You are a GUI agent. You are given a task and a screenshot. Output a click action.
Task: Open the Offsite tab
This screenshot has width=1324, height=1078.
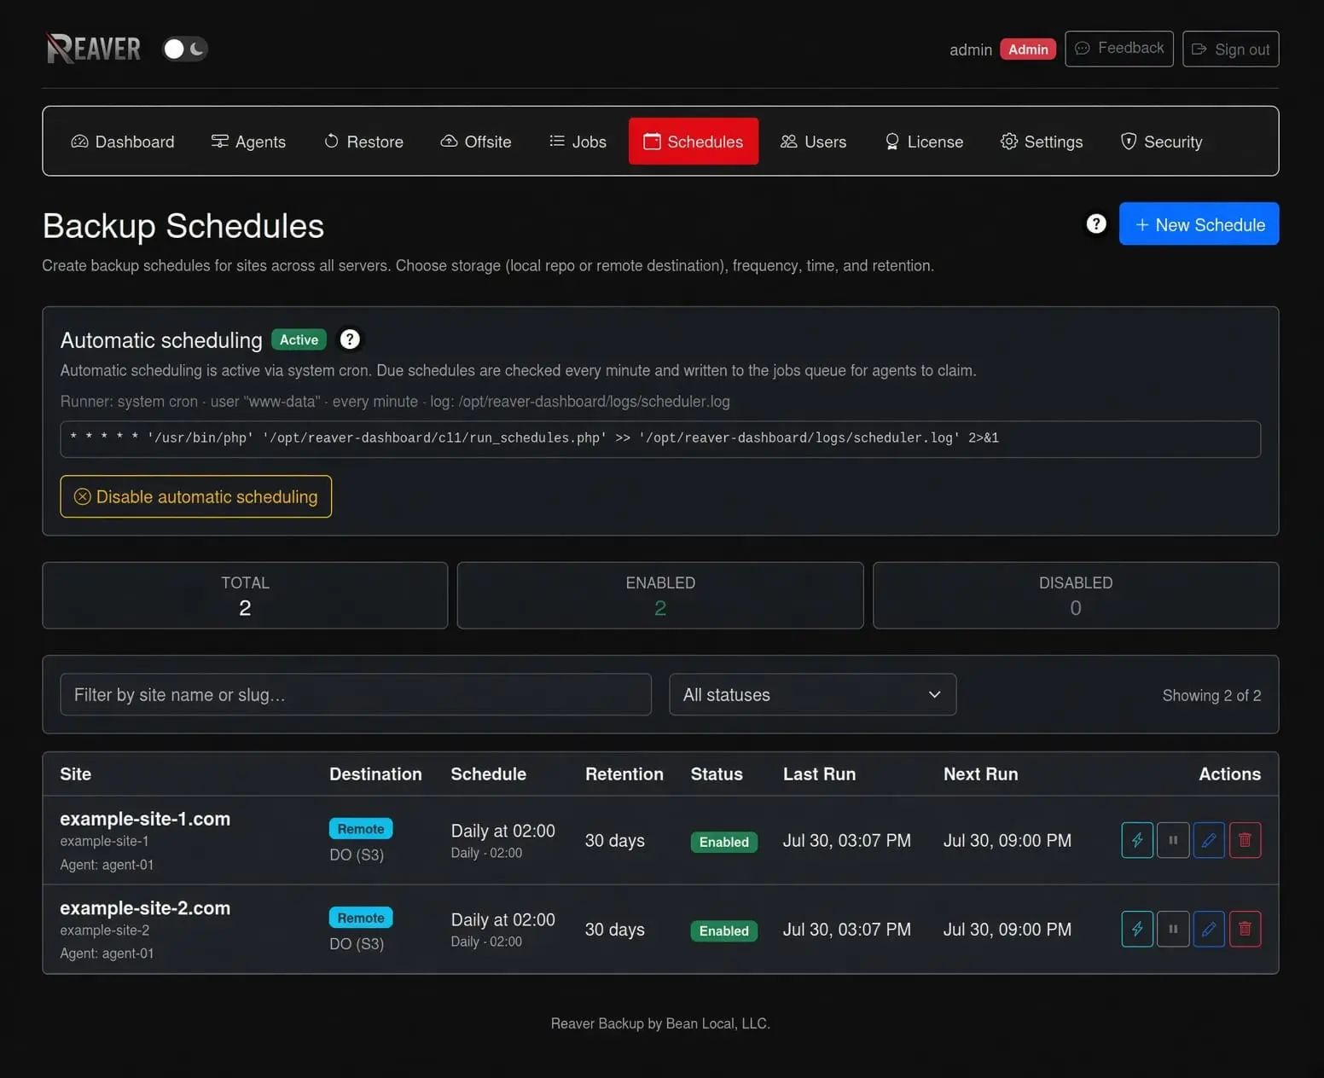click(476, 142)
